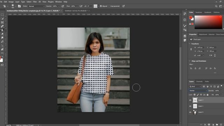Switch to the Adjustments tab
This screenshot has height=126, width=224.
(x=203, y=34)
